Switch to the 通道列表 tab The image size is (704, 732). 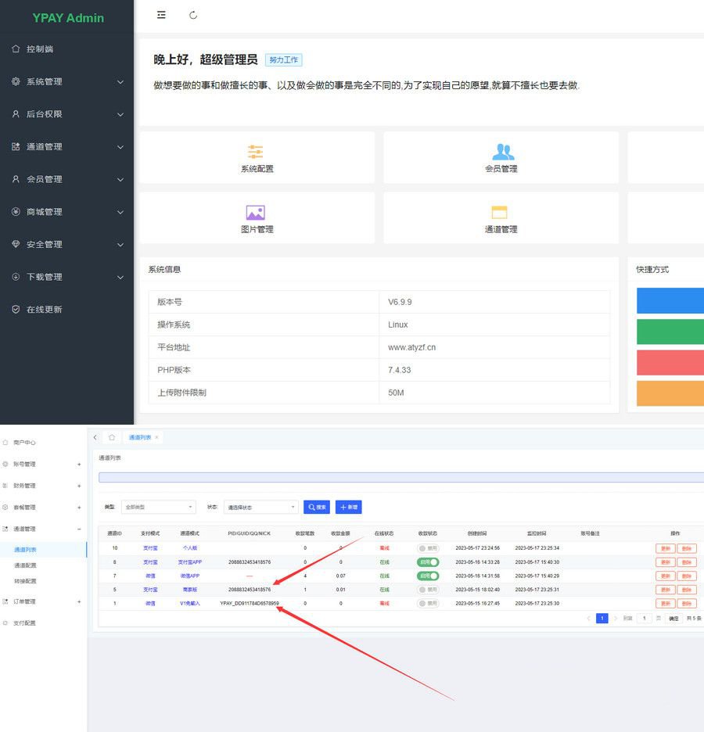pos(141,437)
